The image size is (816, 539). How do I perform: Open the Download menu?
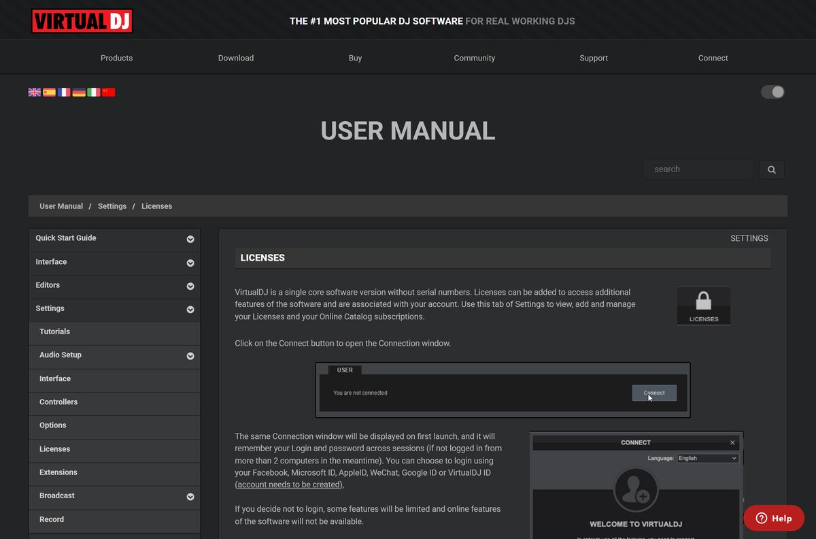point(236,58)
